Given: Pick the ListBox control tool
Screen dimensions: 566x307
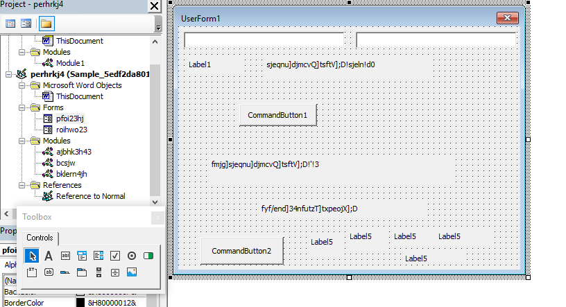Looking at the screenshot, I should point(98,256).
